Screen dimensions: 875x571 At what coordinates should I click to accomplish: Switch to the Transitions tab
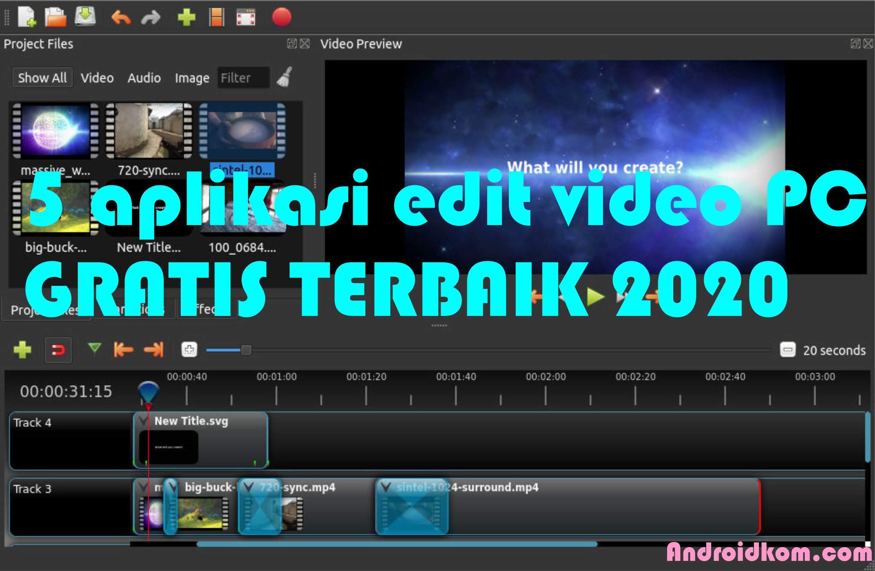pos(135,310)
